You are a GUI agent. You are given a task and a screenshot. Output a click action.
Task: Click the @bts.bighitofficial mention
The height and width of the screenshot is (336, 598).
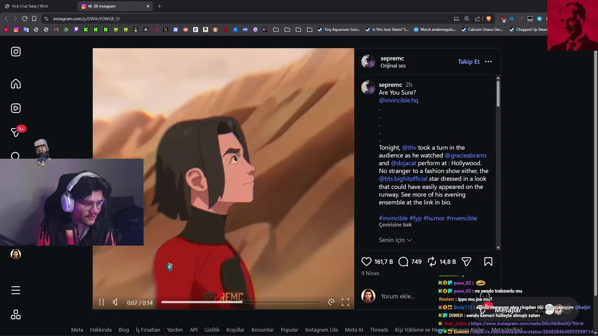pyautogui.click(x=403, y=179)
